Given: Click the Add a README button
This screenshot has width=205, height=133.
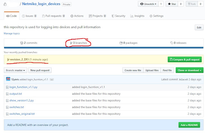Looking at the screenshot, I should pos(189,125).
